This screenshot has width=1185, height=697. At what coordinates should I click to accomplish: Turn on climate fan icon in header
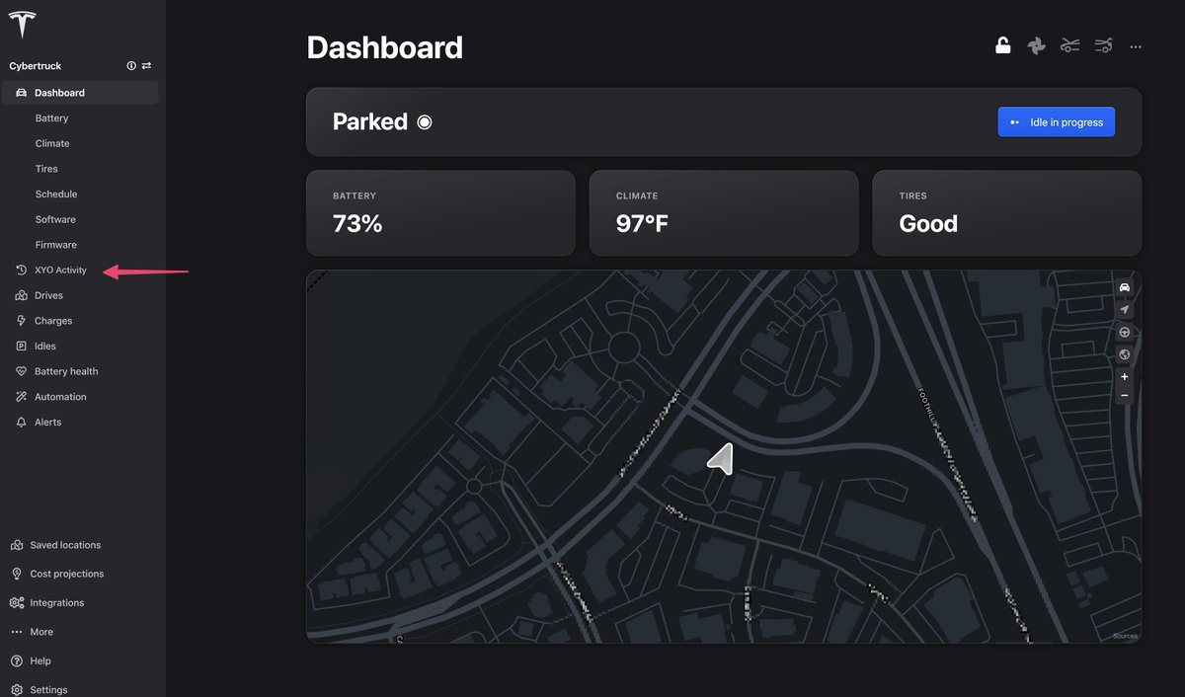(1036, 45)
